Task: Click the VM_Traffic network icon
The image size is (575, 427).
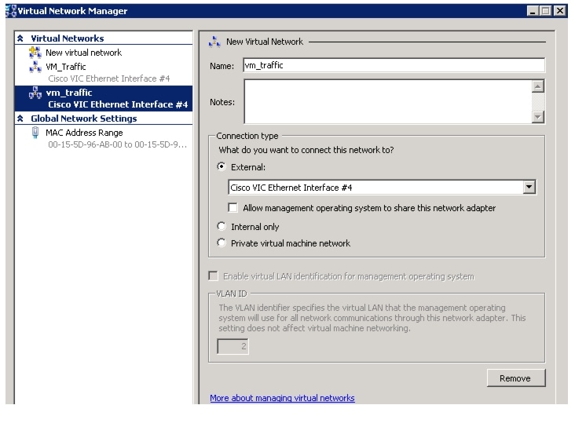Action: click(35, 67)
